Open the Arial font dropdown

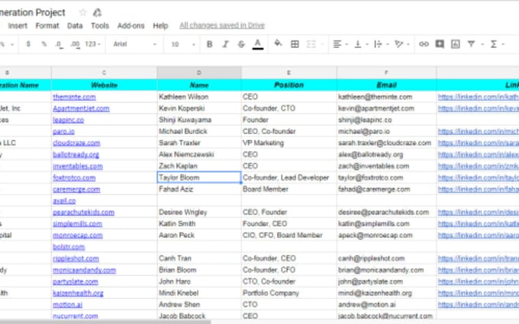(135, 44)
